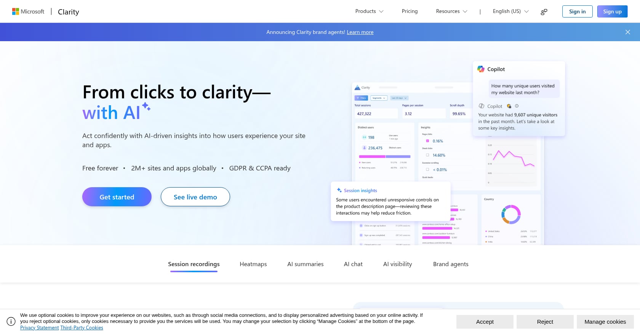Click the 427,322 total sessions value
640x334 pixels.
(364, 114)
